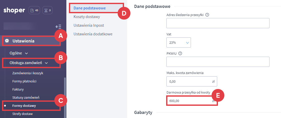Open the hourglass pending counter showing 3
This screenshot has width=281, height=118.
(48, 10)
